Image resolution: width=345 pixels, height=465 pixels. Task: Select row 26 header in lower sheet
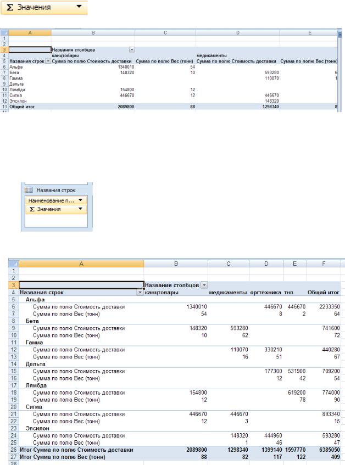point(14,450)
